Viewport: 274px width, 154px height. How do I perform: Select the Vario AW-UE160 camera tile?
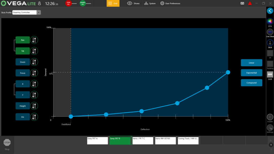(165, 141)
